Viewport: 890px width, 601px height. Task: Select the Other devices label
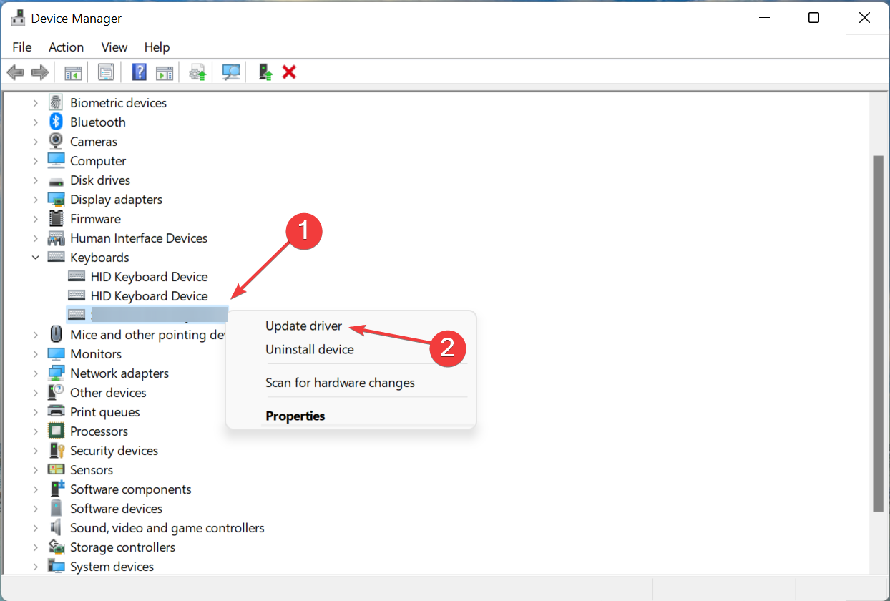click(108, 393)
